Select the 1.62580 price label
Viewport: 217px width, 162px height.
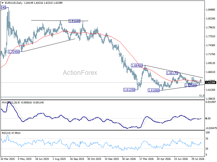pyautogui.click(x=191, y=85)
